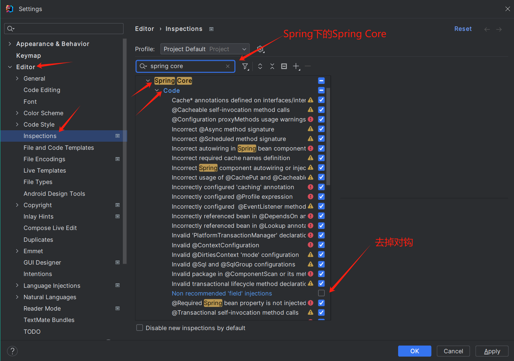
Task: Select Incorrect required cache names definition row
Action: 231,158
